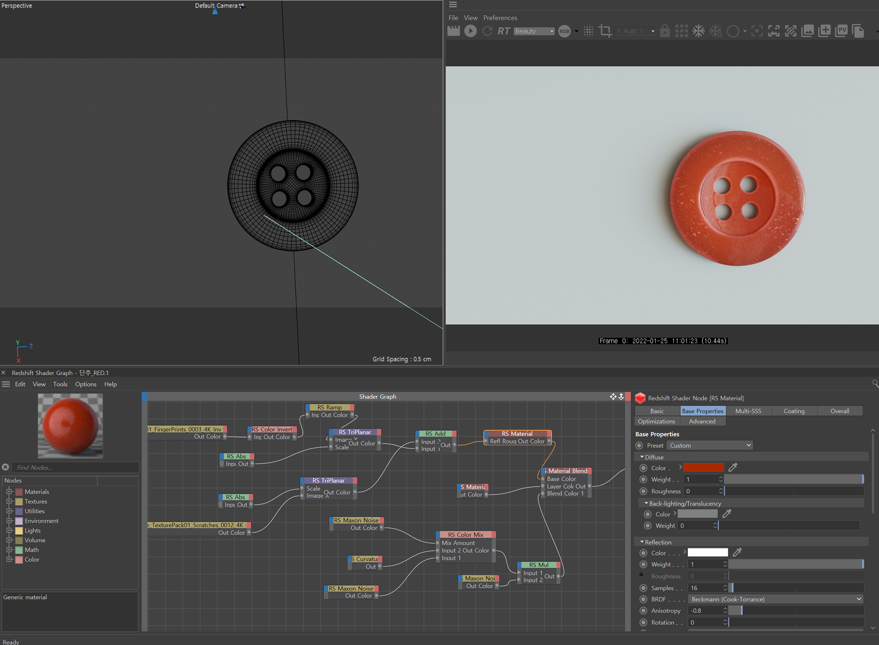Click the RGB channel display button
Image resolution: width=879 pixels, height=645 pixels.
coord(564,31)
